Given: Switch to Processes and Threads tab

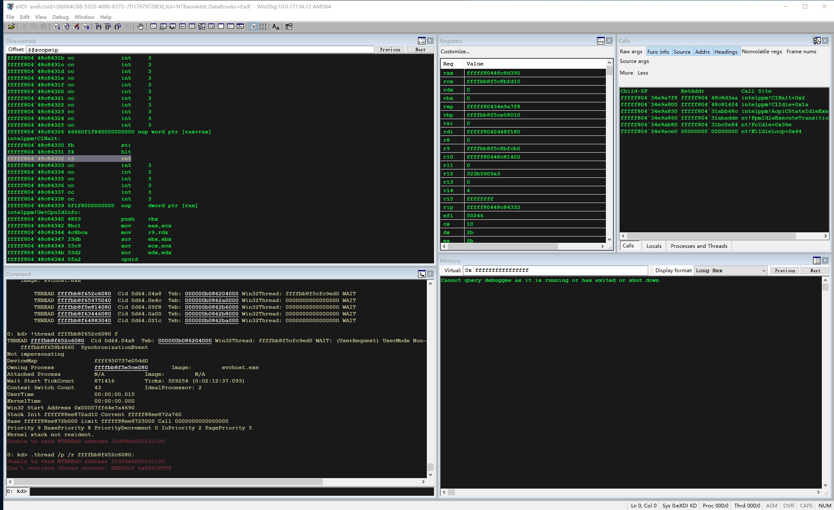Looking at the screenshot, I should coord(699,246).
